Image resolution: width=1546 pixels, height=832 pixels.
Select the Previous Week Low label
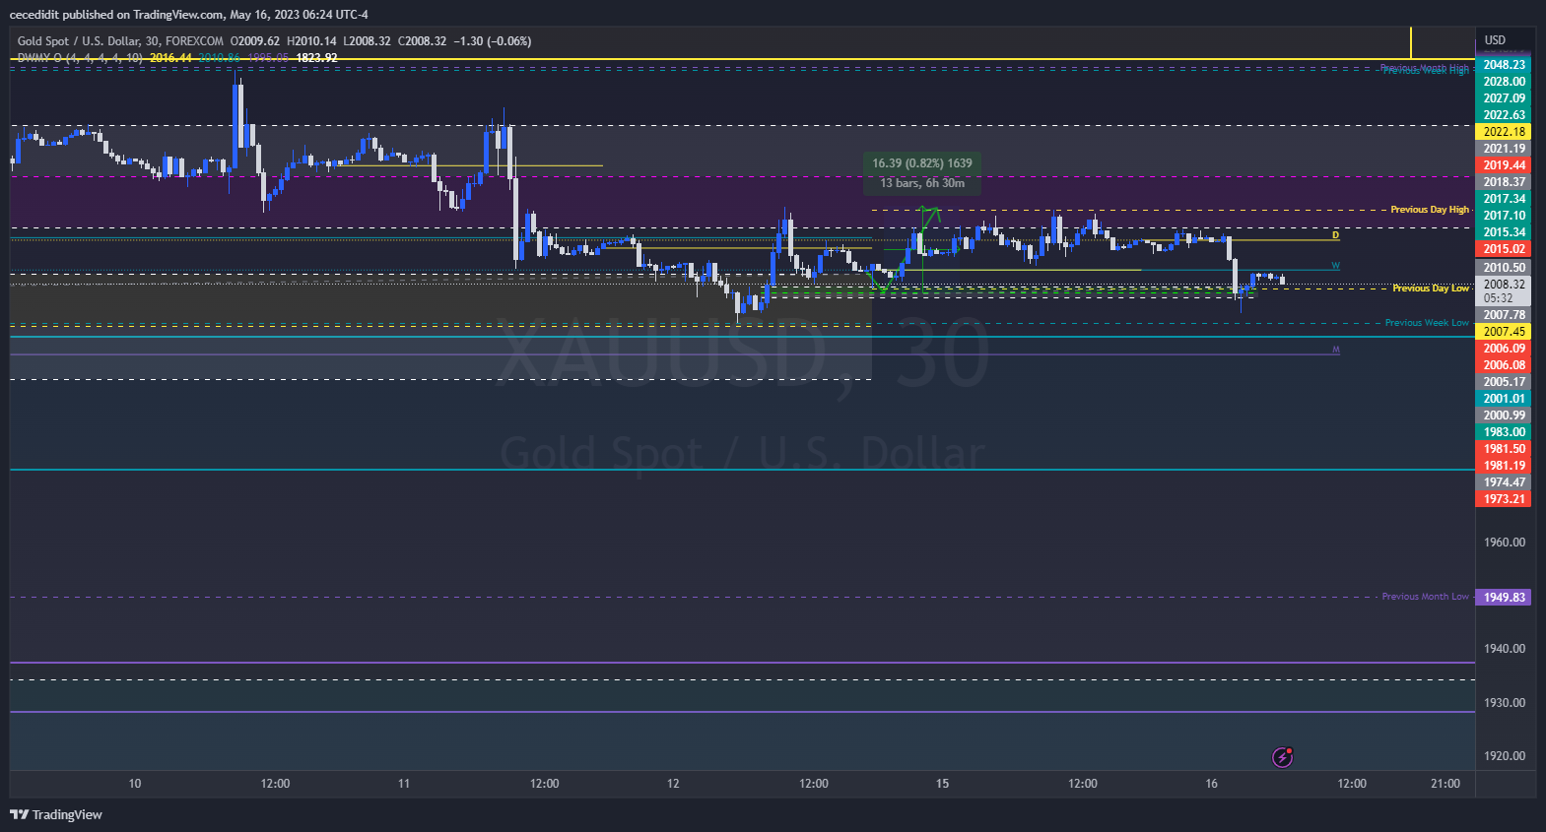[x=1427, y=323]
